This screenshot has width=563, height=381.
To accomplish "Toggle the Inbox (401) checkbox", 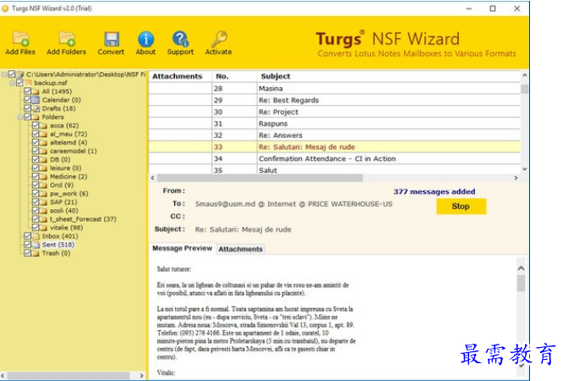I will point(27,236).
